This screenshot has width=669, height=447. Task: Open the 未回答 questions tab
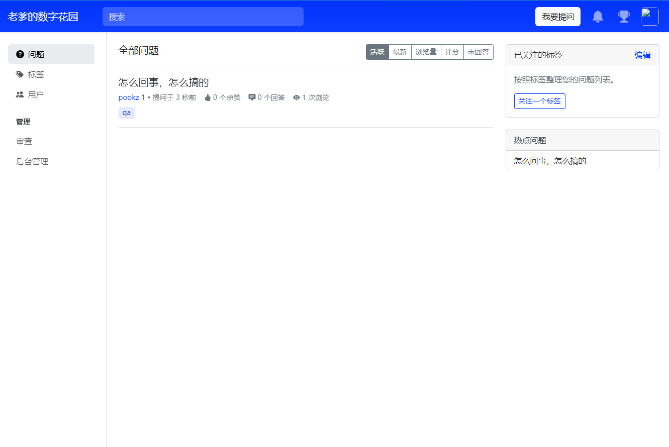click(x=478, y=52)
